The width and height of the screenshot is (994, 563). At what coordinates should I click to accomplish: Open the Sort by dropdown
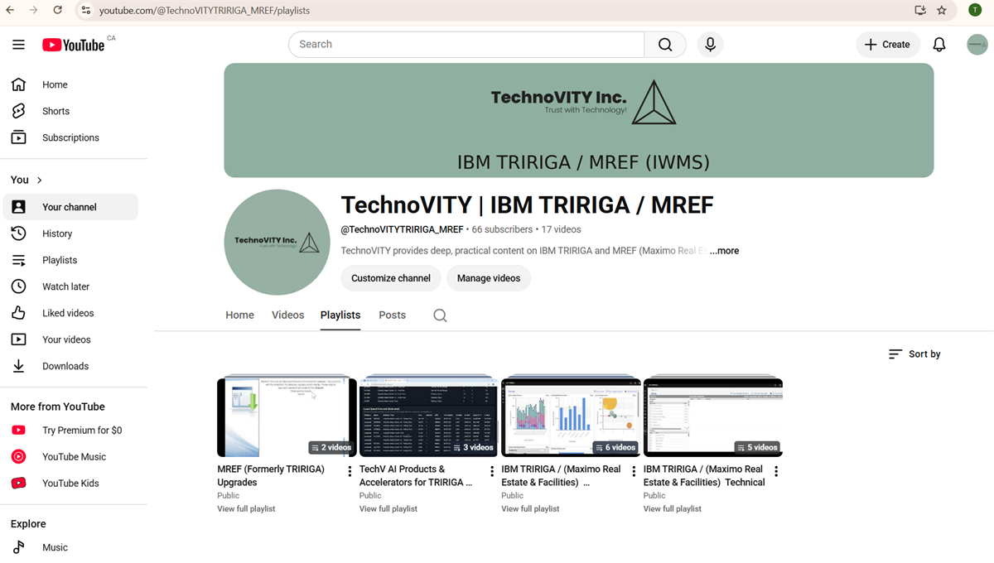click(x=914, y=354)
